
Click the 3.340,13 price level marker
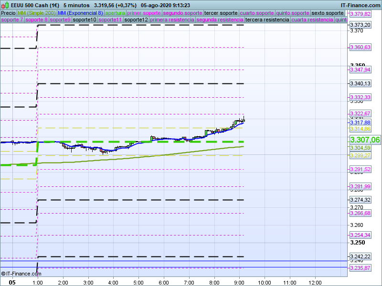pyautogui.click(x=360, y=83)
